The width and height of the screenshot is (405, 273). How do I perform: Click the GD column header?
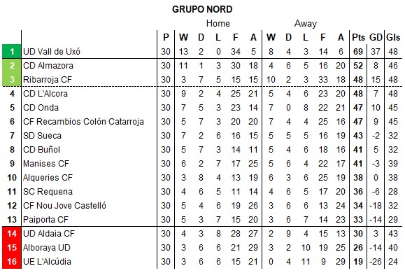pos(376,38)
